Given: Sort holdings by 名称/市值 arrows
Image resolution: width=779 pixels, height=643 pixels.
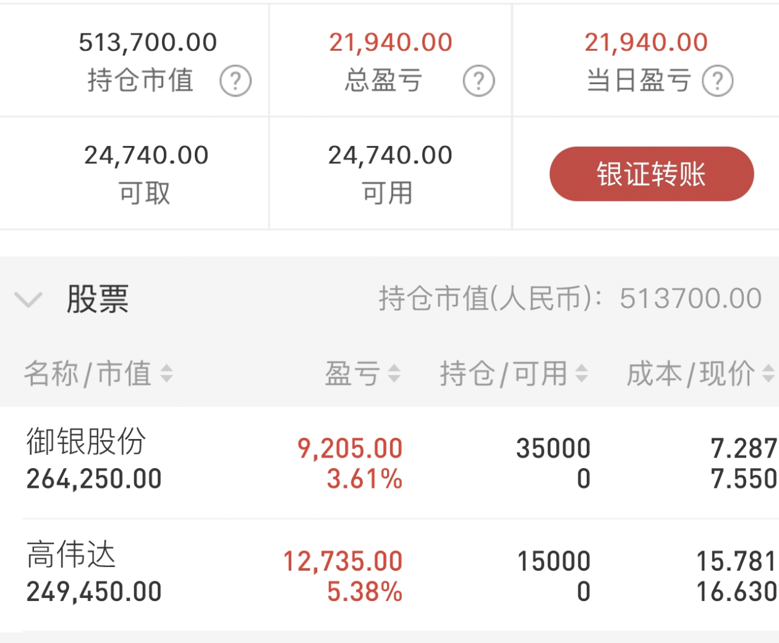Looking at the screenshot, I should pyautogui.click(x=166, y=373).
